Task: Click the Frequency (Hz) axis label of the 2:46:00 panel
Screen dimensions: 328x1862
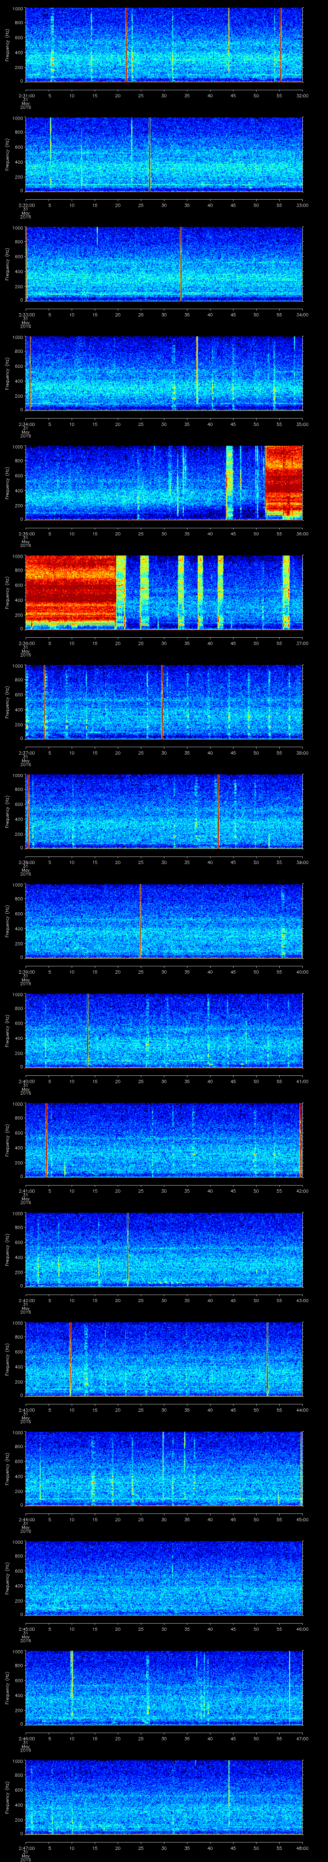Action: pyautogui.click(x=7, y=1688)
